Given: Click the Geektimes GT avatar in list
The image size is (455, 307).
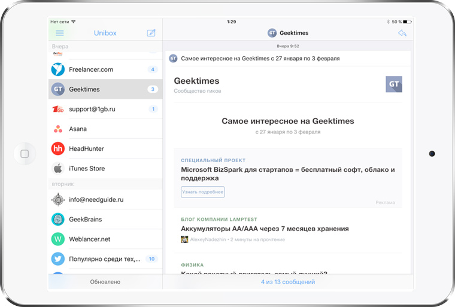Looking at the screenshot, I should [58, 89].
